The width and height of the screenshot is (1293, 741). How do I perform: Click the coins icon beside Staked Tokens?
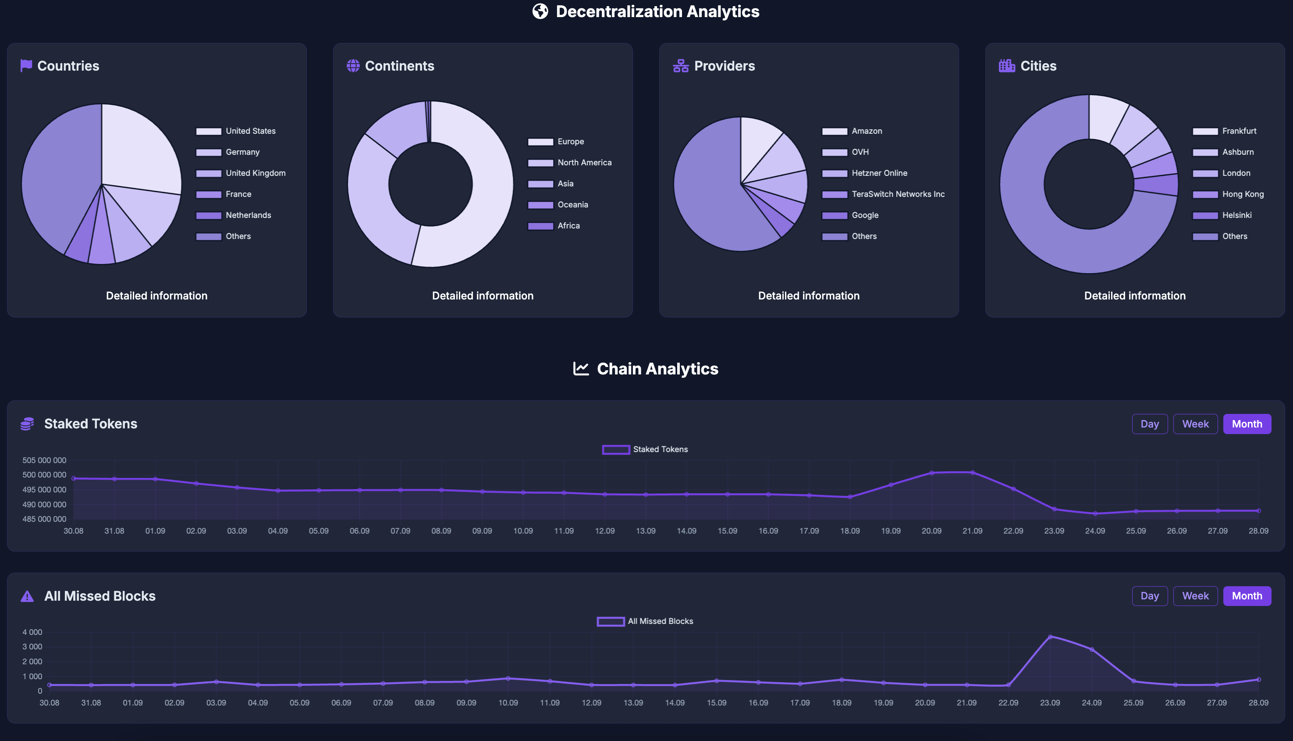click(28, 424)
